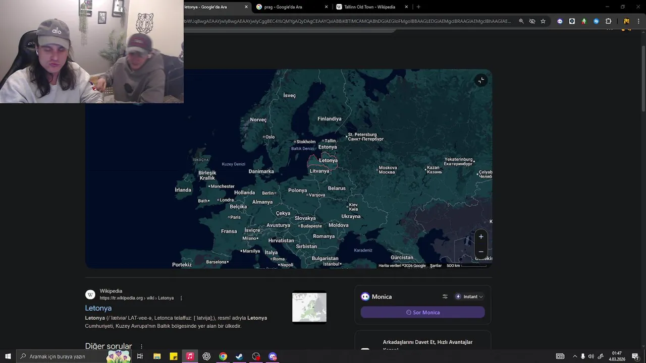This screenshot has width=646, height=363.
Task: Click the Ukrayna label on the map
Action: pyautogui.click(x=351, y=216)
